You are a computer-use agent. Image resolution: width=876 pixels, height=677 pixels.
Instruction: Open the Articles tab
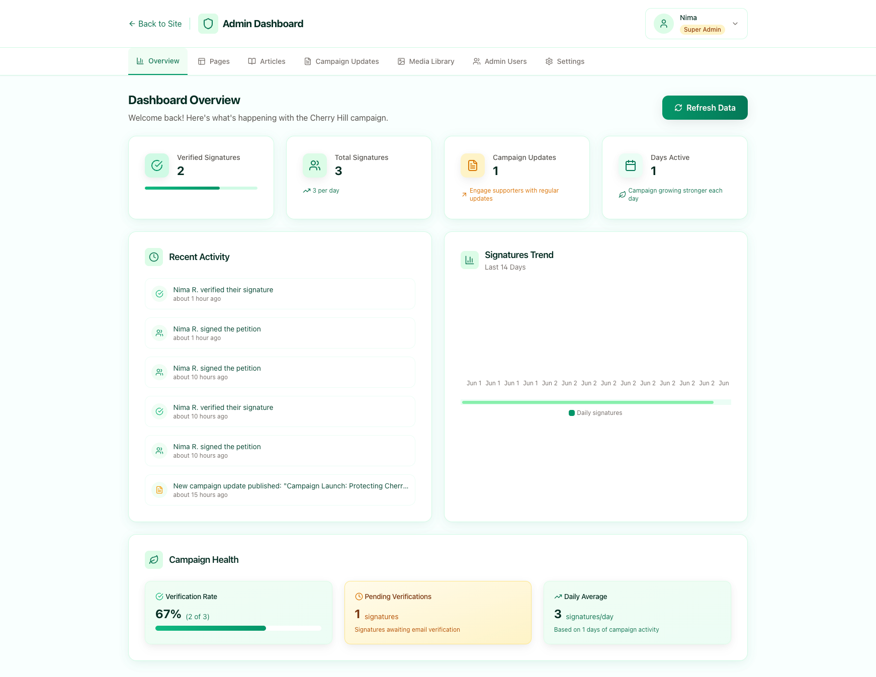point(267,61)
